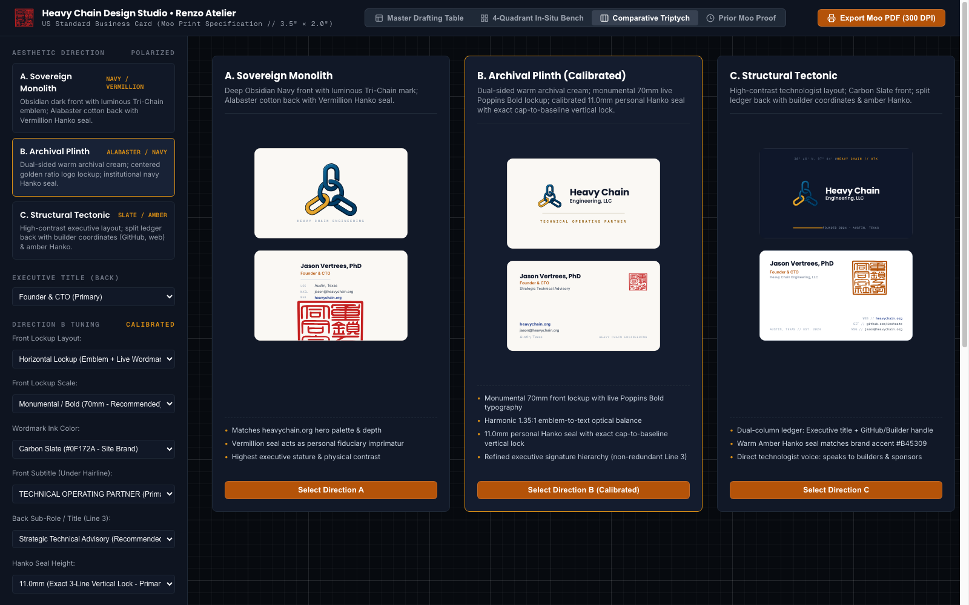Click the Tri-Chain emblem on card C front

click(x=805, y=194)
